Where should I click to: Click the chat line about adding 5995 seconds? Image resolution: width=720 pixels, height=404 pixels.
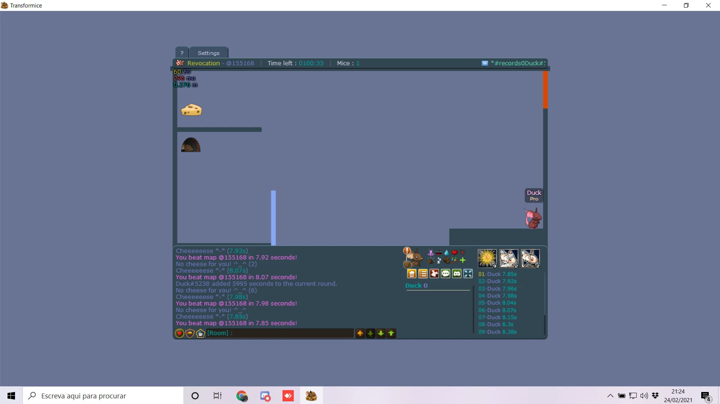tap(256, 284)
